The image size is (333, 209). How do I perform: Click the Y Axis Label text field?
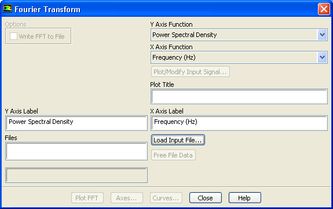[x=76, y=123]
